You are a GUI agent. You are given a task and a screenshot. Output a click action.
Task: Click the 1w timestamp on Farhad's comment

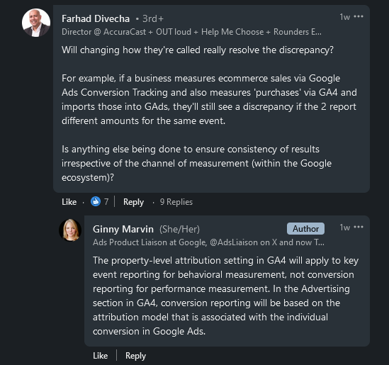point(344,17)
